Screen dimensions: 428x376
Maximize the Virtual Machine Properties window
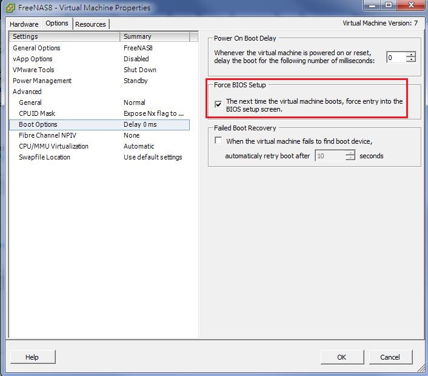(x=389, y=5)
